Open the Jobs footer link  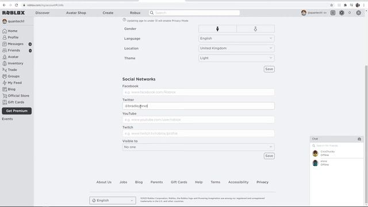point(123,182)
